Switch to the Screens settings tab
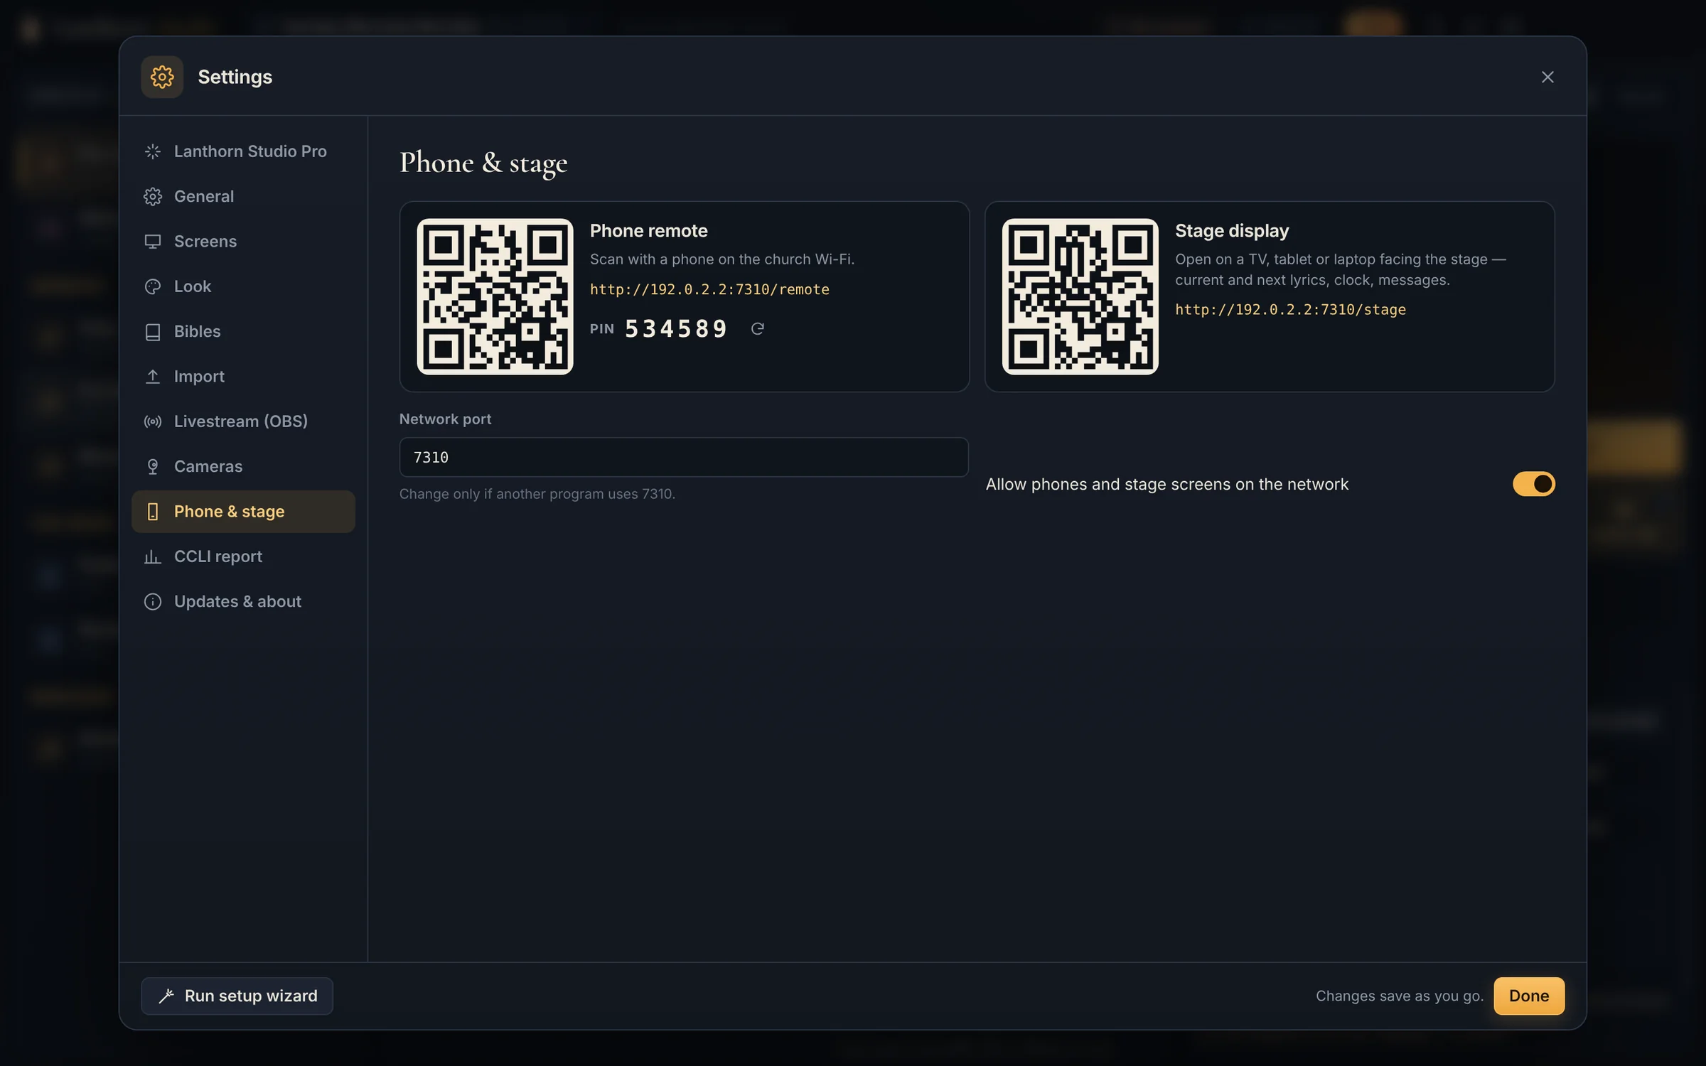 [243, 242]
